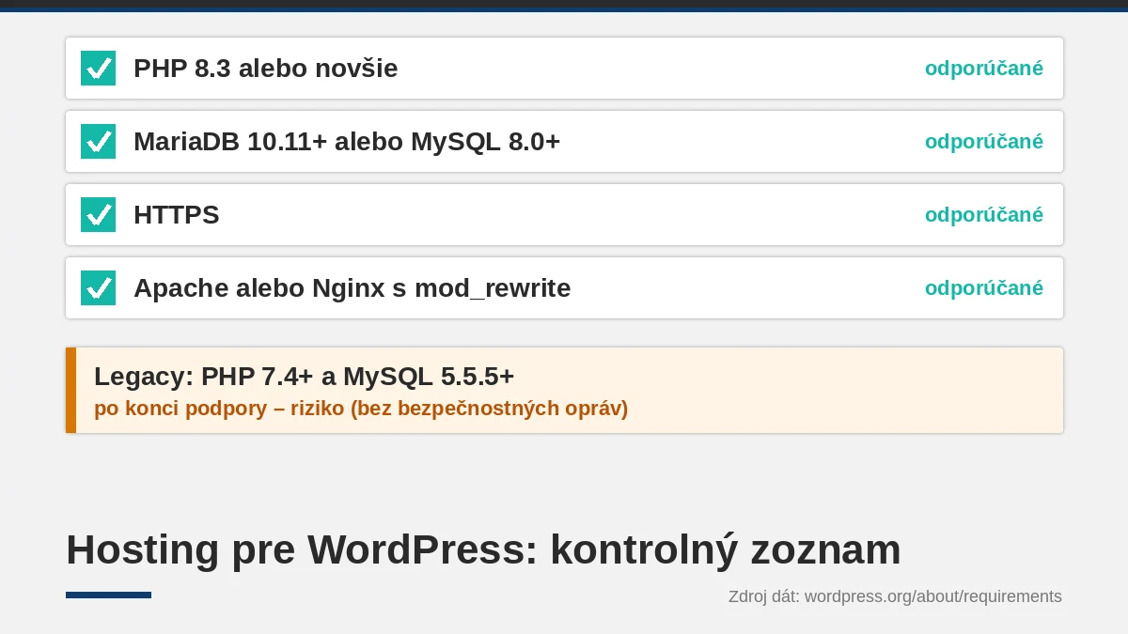Click 'odporúčané' tag in the HTTPS row

click(x=984, y=215)
